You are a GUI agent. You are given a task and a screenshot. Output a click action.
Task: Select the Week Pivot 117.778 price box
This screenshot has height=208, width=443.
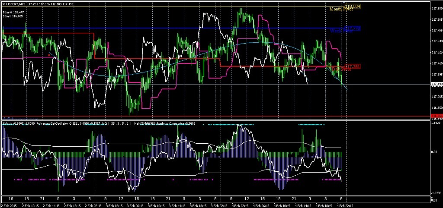tap(353, 28)
